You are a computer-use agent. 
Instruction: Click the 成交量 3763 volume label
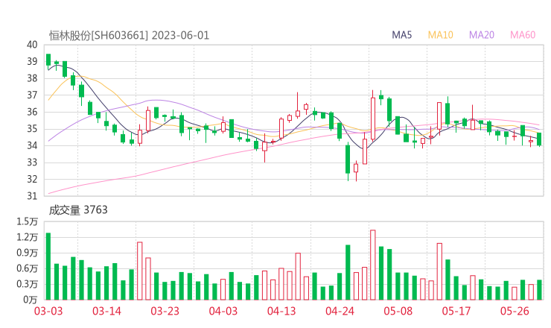coord(78,210)
